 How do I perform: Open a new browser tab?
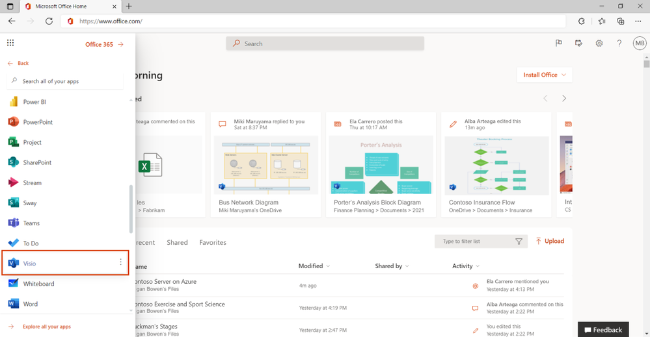pos(129,6)
